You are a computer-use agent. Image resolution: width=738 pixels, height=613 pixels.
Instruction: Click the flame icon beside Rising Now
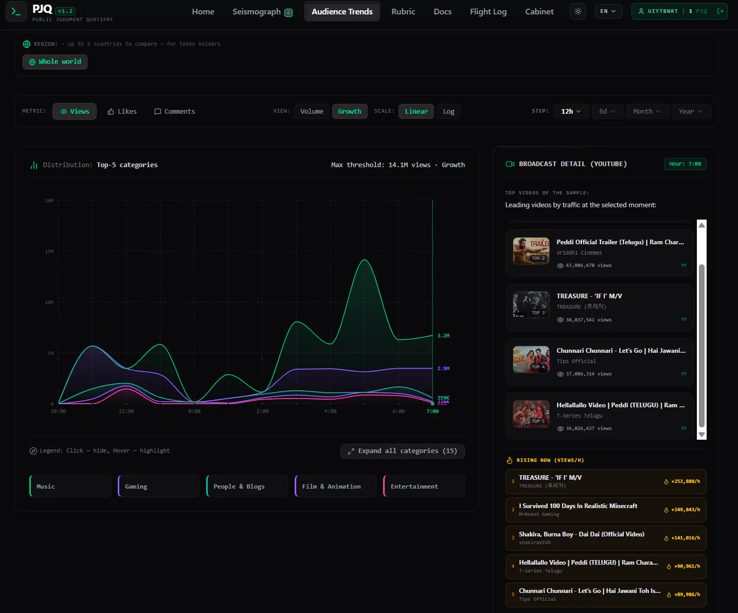510,460
